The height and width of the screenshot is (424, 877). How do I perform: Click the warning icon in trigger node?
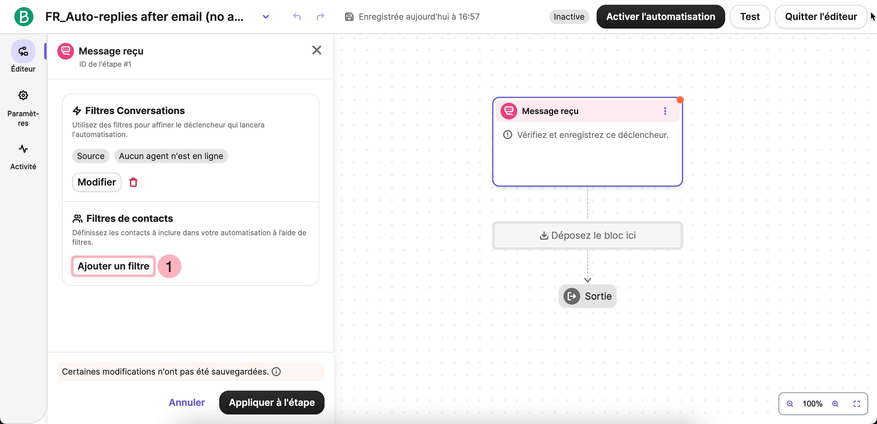(x=508, y=135)
